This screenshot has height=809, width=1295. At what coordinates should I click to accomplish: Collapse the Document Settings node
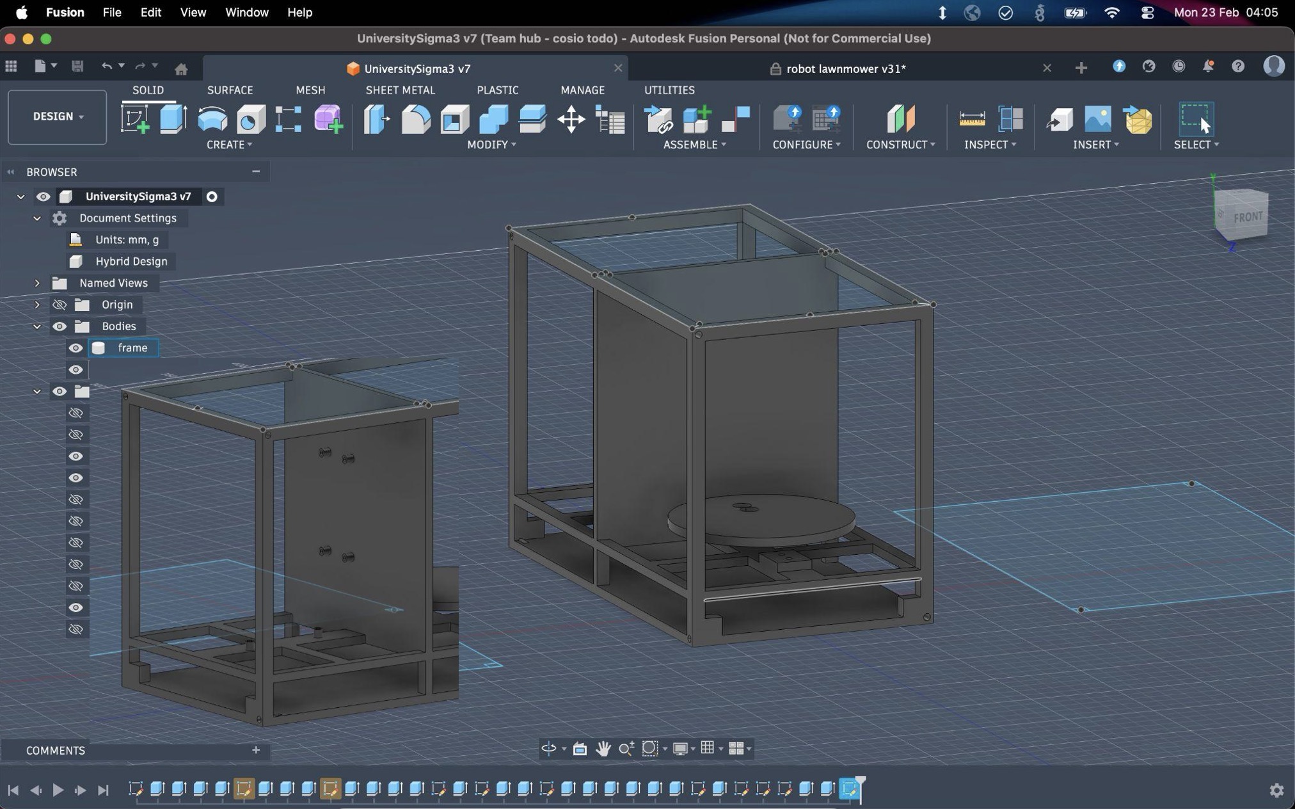(x=36, y=218)
